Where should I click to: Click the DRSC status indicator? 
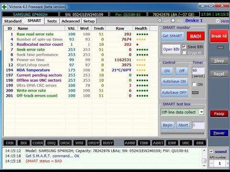click(66, 143)
